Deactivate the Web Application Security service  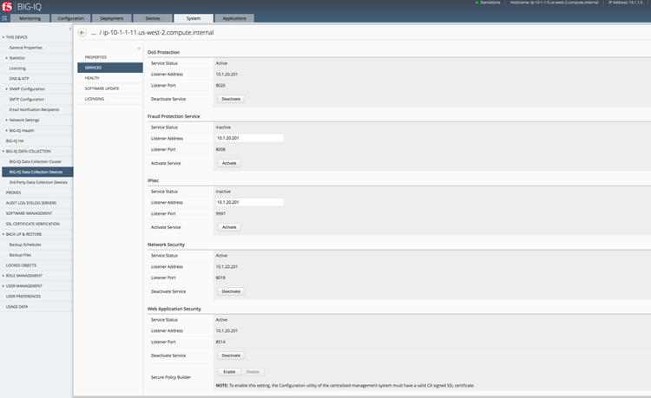click(x=231, y=356)
